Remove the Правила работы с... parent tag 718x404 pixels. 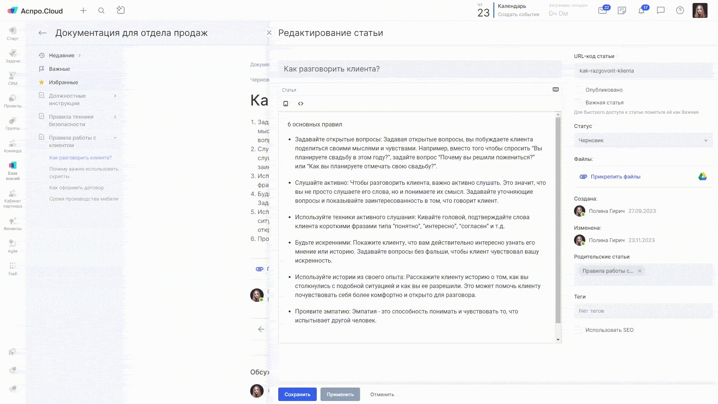tap(640, 271)
